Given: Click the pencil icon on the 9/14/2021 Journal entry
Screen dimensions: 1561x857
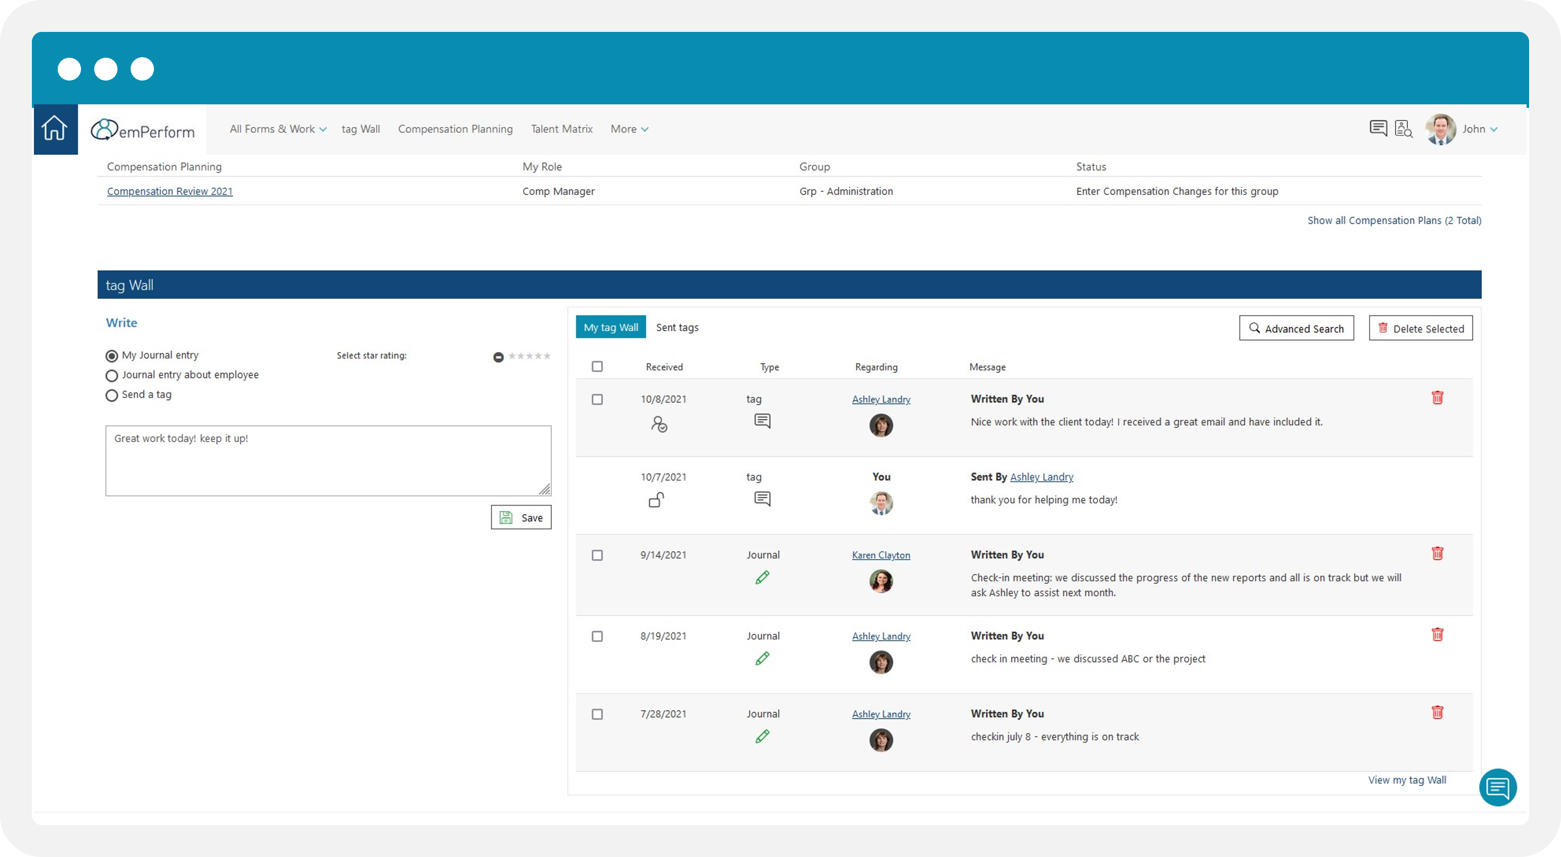Looking at the screenshot, I should coord(763,577).
